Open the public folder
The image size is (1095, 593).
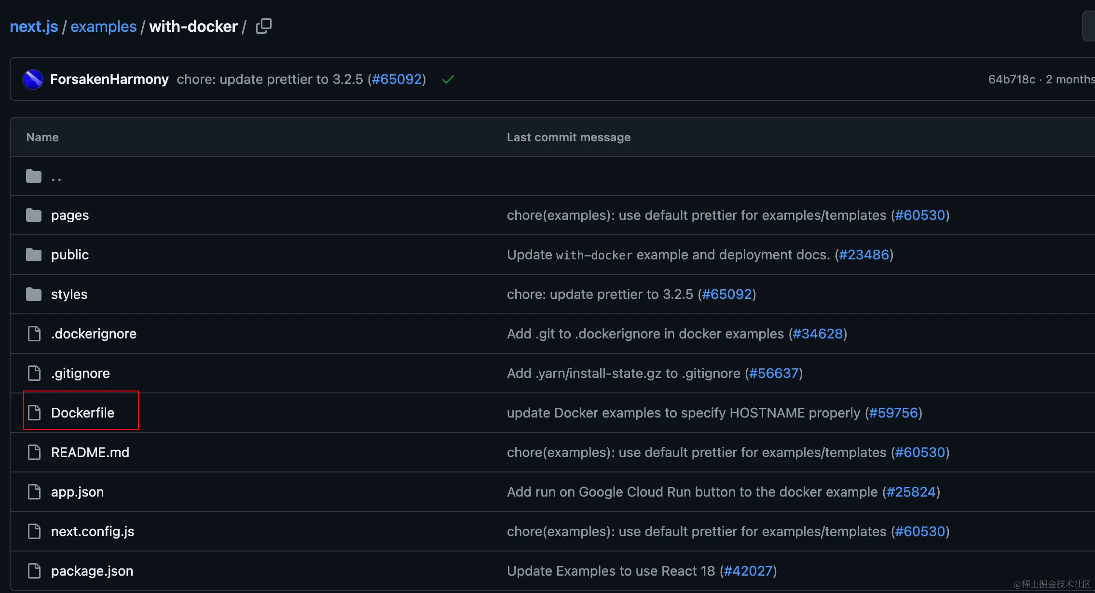click(70, 255)
